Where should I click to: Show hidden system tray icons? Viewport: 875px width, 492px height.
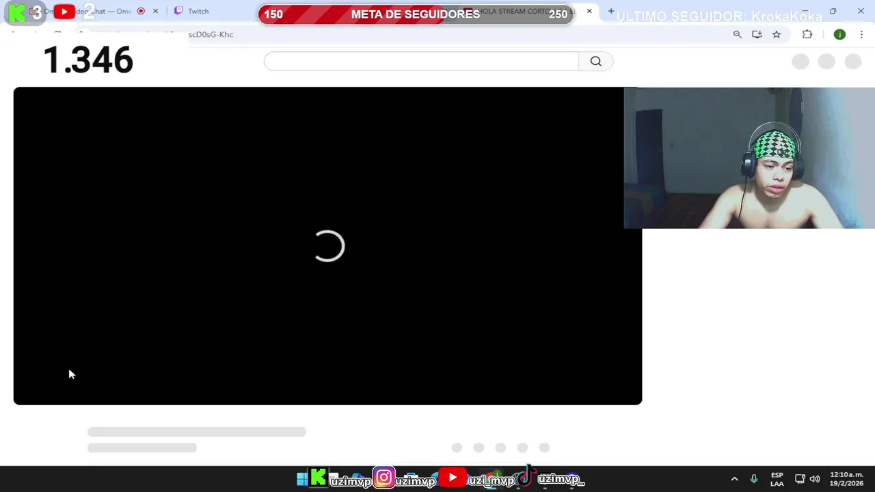tap(734, 479)
